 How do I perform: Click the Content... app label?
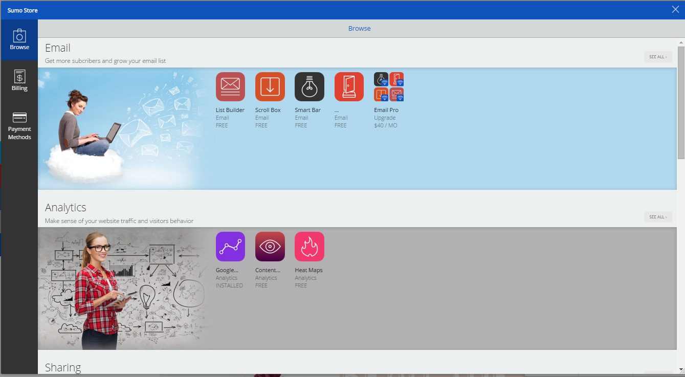268,270
